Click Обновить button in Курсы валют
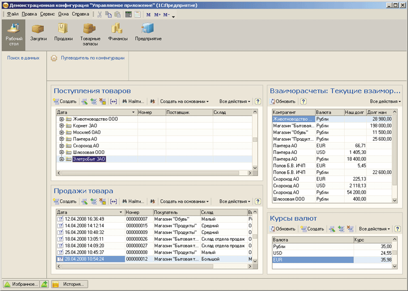Image resolution: width=408 pixels, height=291 pixels. pos(283,229)
